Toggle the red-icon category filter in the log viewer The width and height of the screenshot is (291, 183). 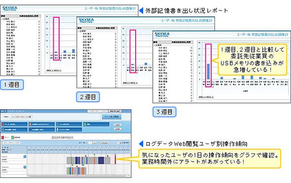pos(14,124)
